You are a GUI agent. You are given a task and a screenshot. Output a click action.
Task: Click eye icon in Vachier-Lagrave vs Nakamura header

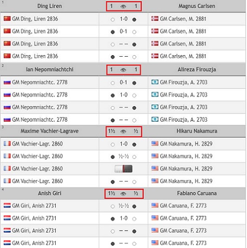click(x=123, y=132)
